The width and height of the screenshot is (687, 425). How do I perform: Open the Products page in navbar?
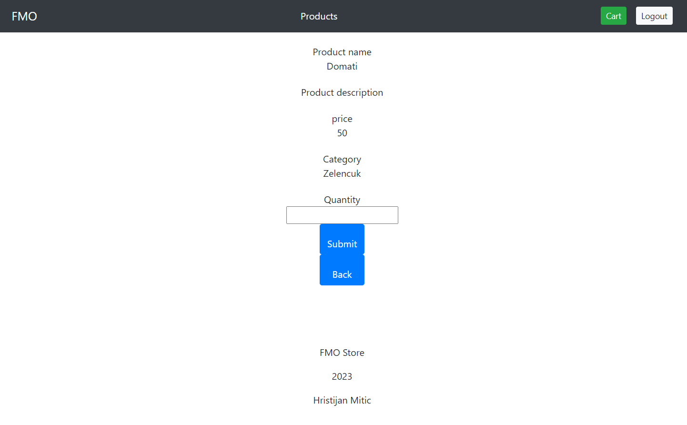pyautogui.click(x=319, y=16)
